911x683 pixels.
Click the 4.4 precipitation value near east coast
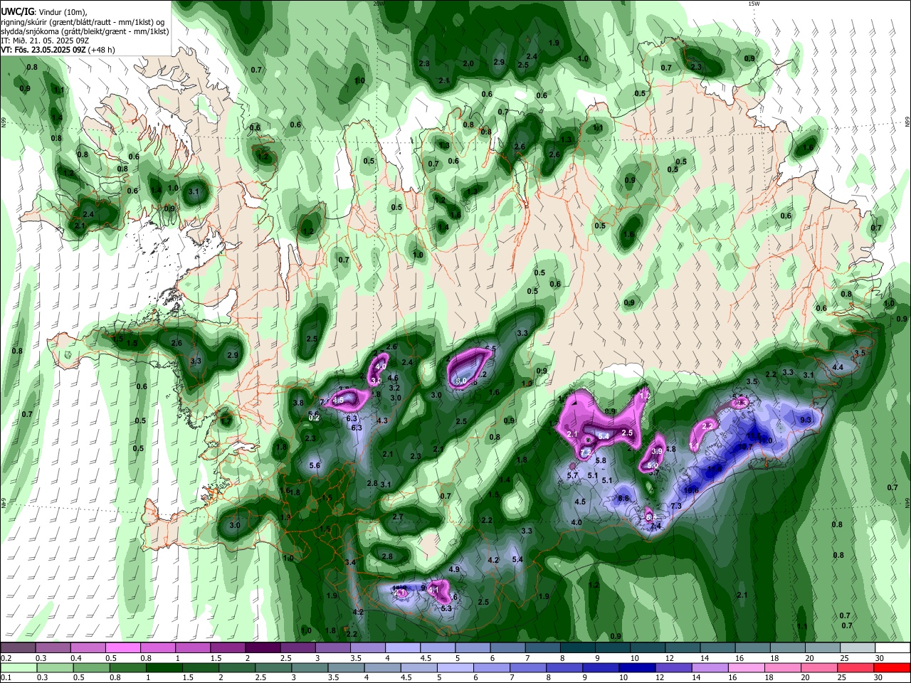point(838,368)
